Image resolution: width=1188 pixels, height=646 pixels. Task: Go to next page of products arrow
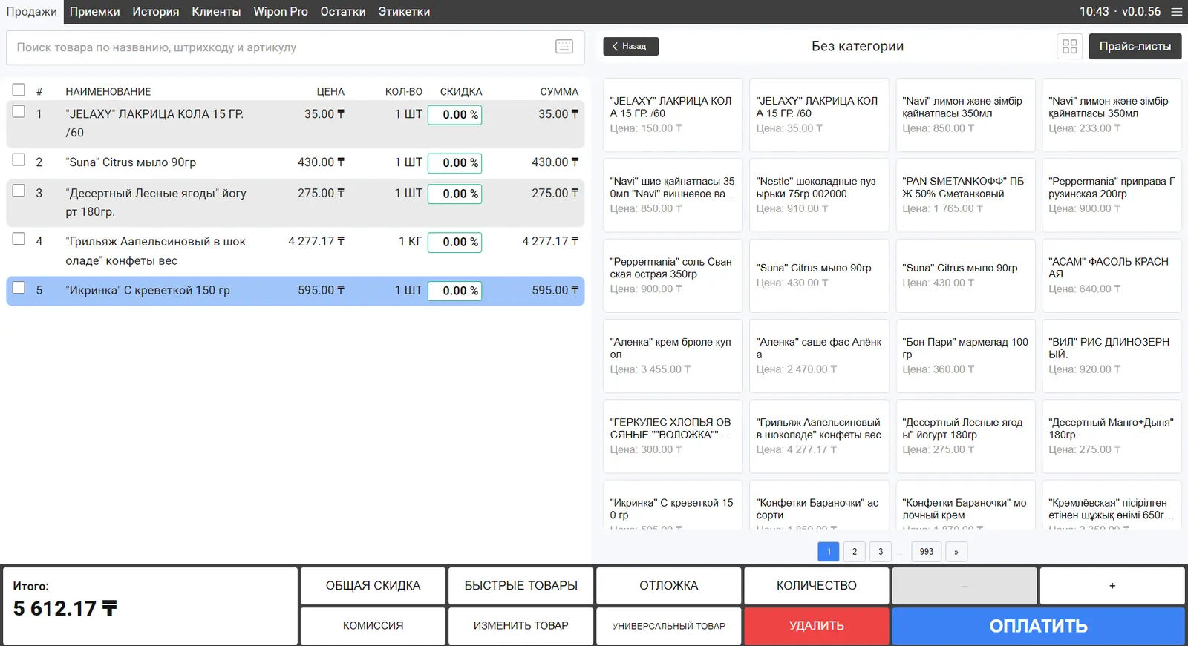[x=956, y=552]
